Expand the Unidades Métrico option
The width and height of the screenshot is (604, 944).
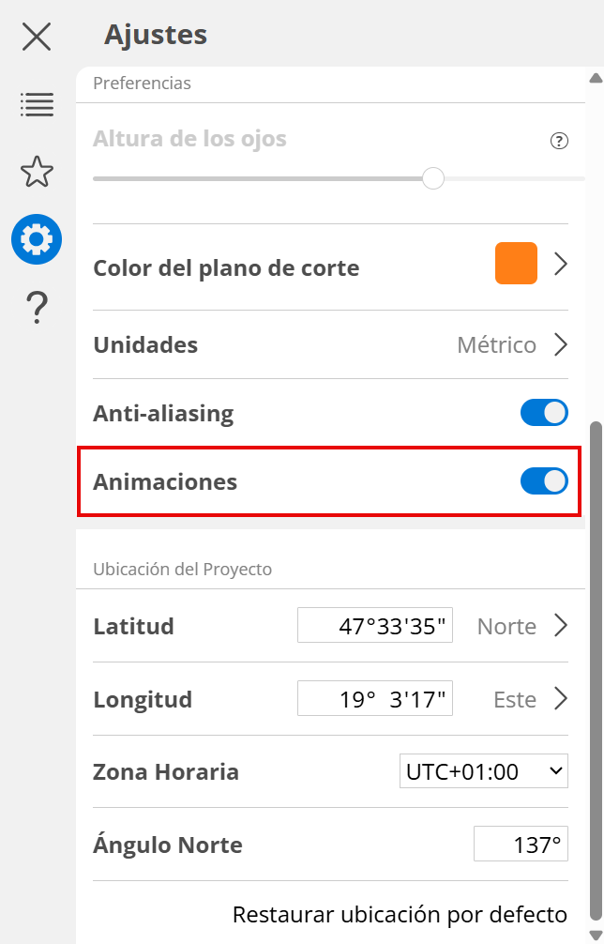[x=561, y=345]
